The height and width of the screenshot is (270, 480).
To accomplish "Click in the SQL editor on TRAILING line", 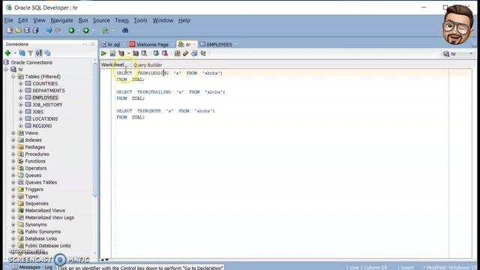I will (170, 92).
